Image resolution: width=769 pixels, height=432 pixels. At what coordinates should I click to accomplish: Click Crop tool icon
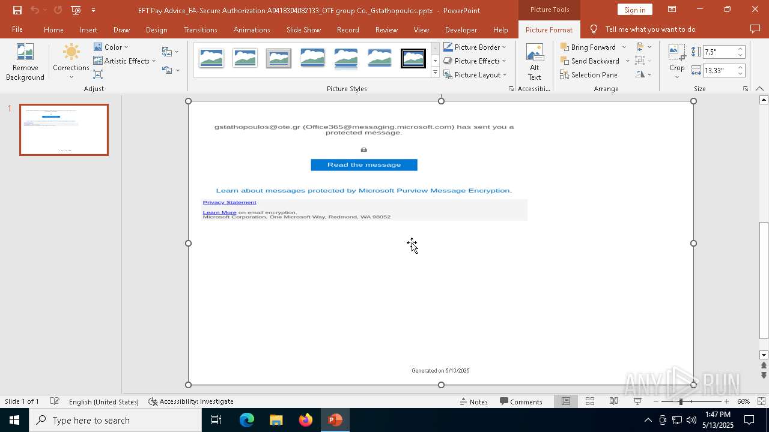[x=676, y=52]
